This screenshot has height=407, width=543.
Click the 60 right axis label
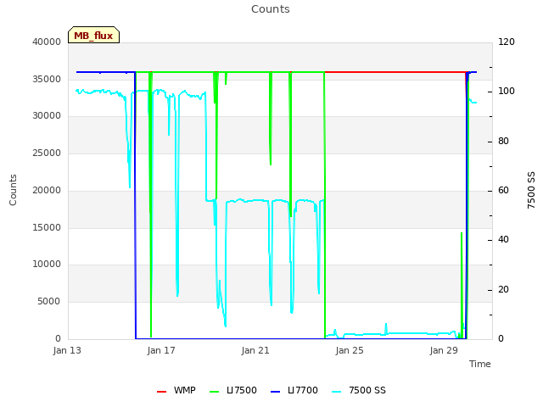(x=503, y=190)
